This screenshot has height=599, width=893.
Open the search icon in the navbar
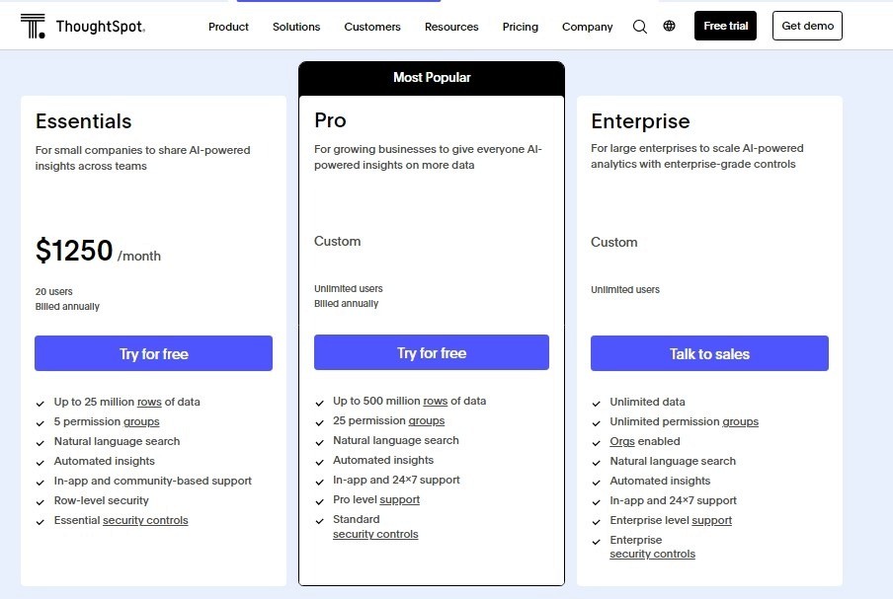tap(639, 27)
